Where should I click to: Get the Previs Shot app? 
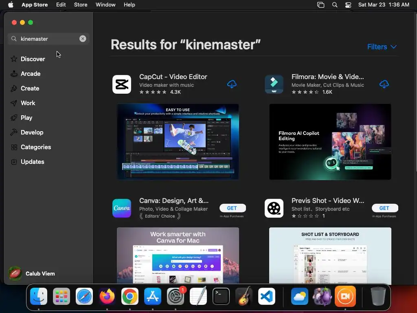click(384, 208)
